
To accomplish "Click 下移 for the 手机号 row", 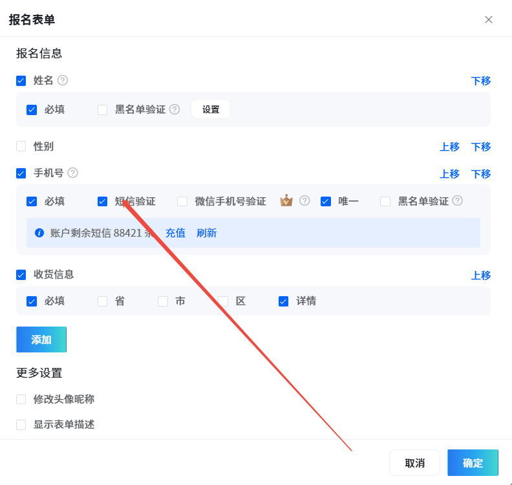I will point(481,174).
